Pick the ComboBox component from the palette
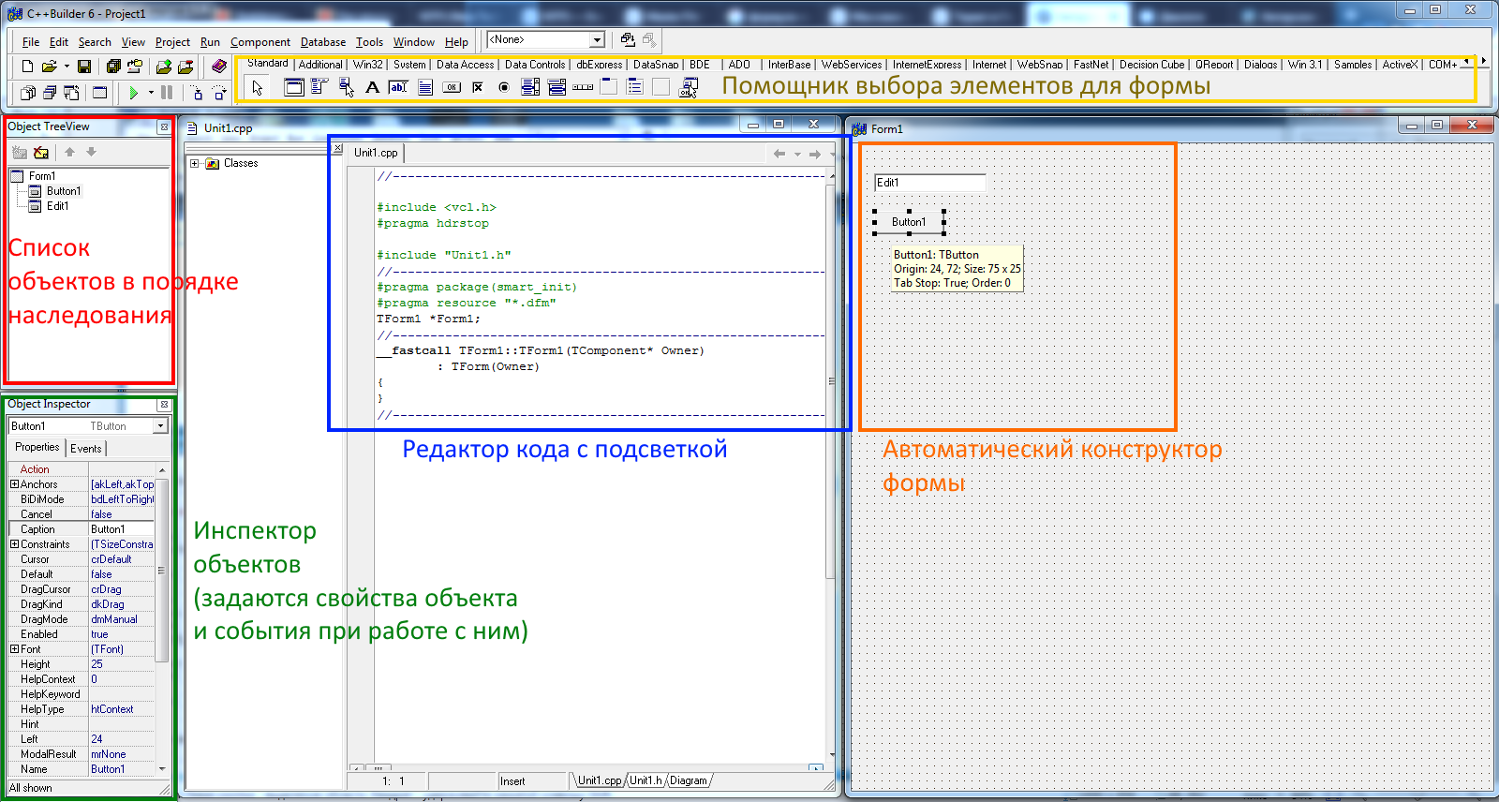This screenshot has width=1499, height=802. [x=557, y=87]
